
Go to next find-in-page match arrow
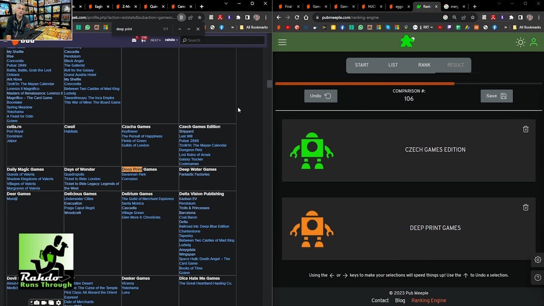point(189,29)
